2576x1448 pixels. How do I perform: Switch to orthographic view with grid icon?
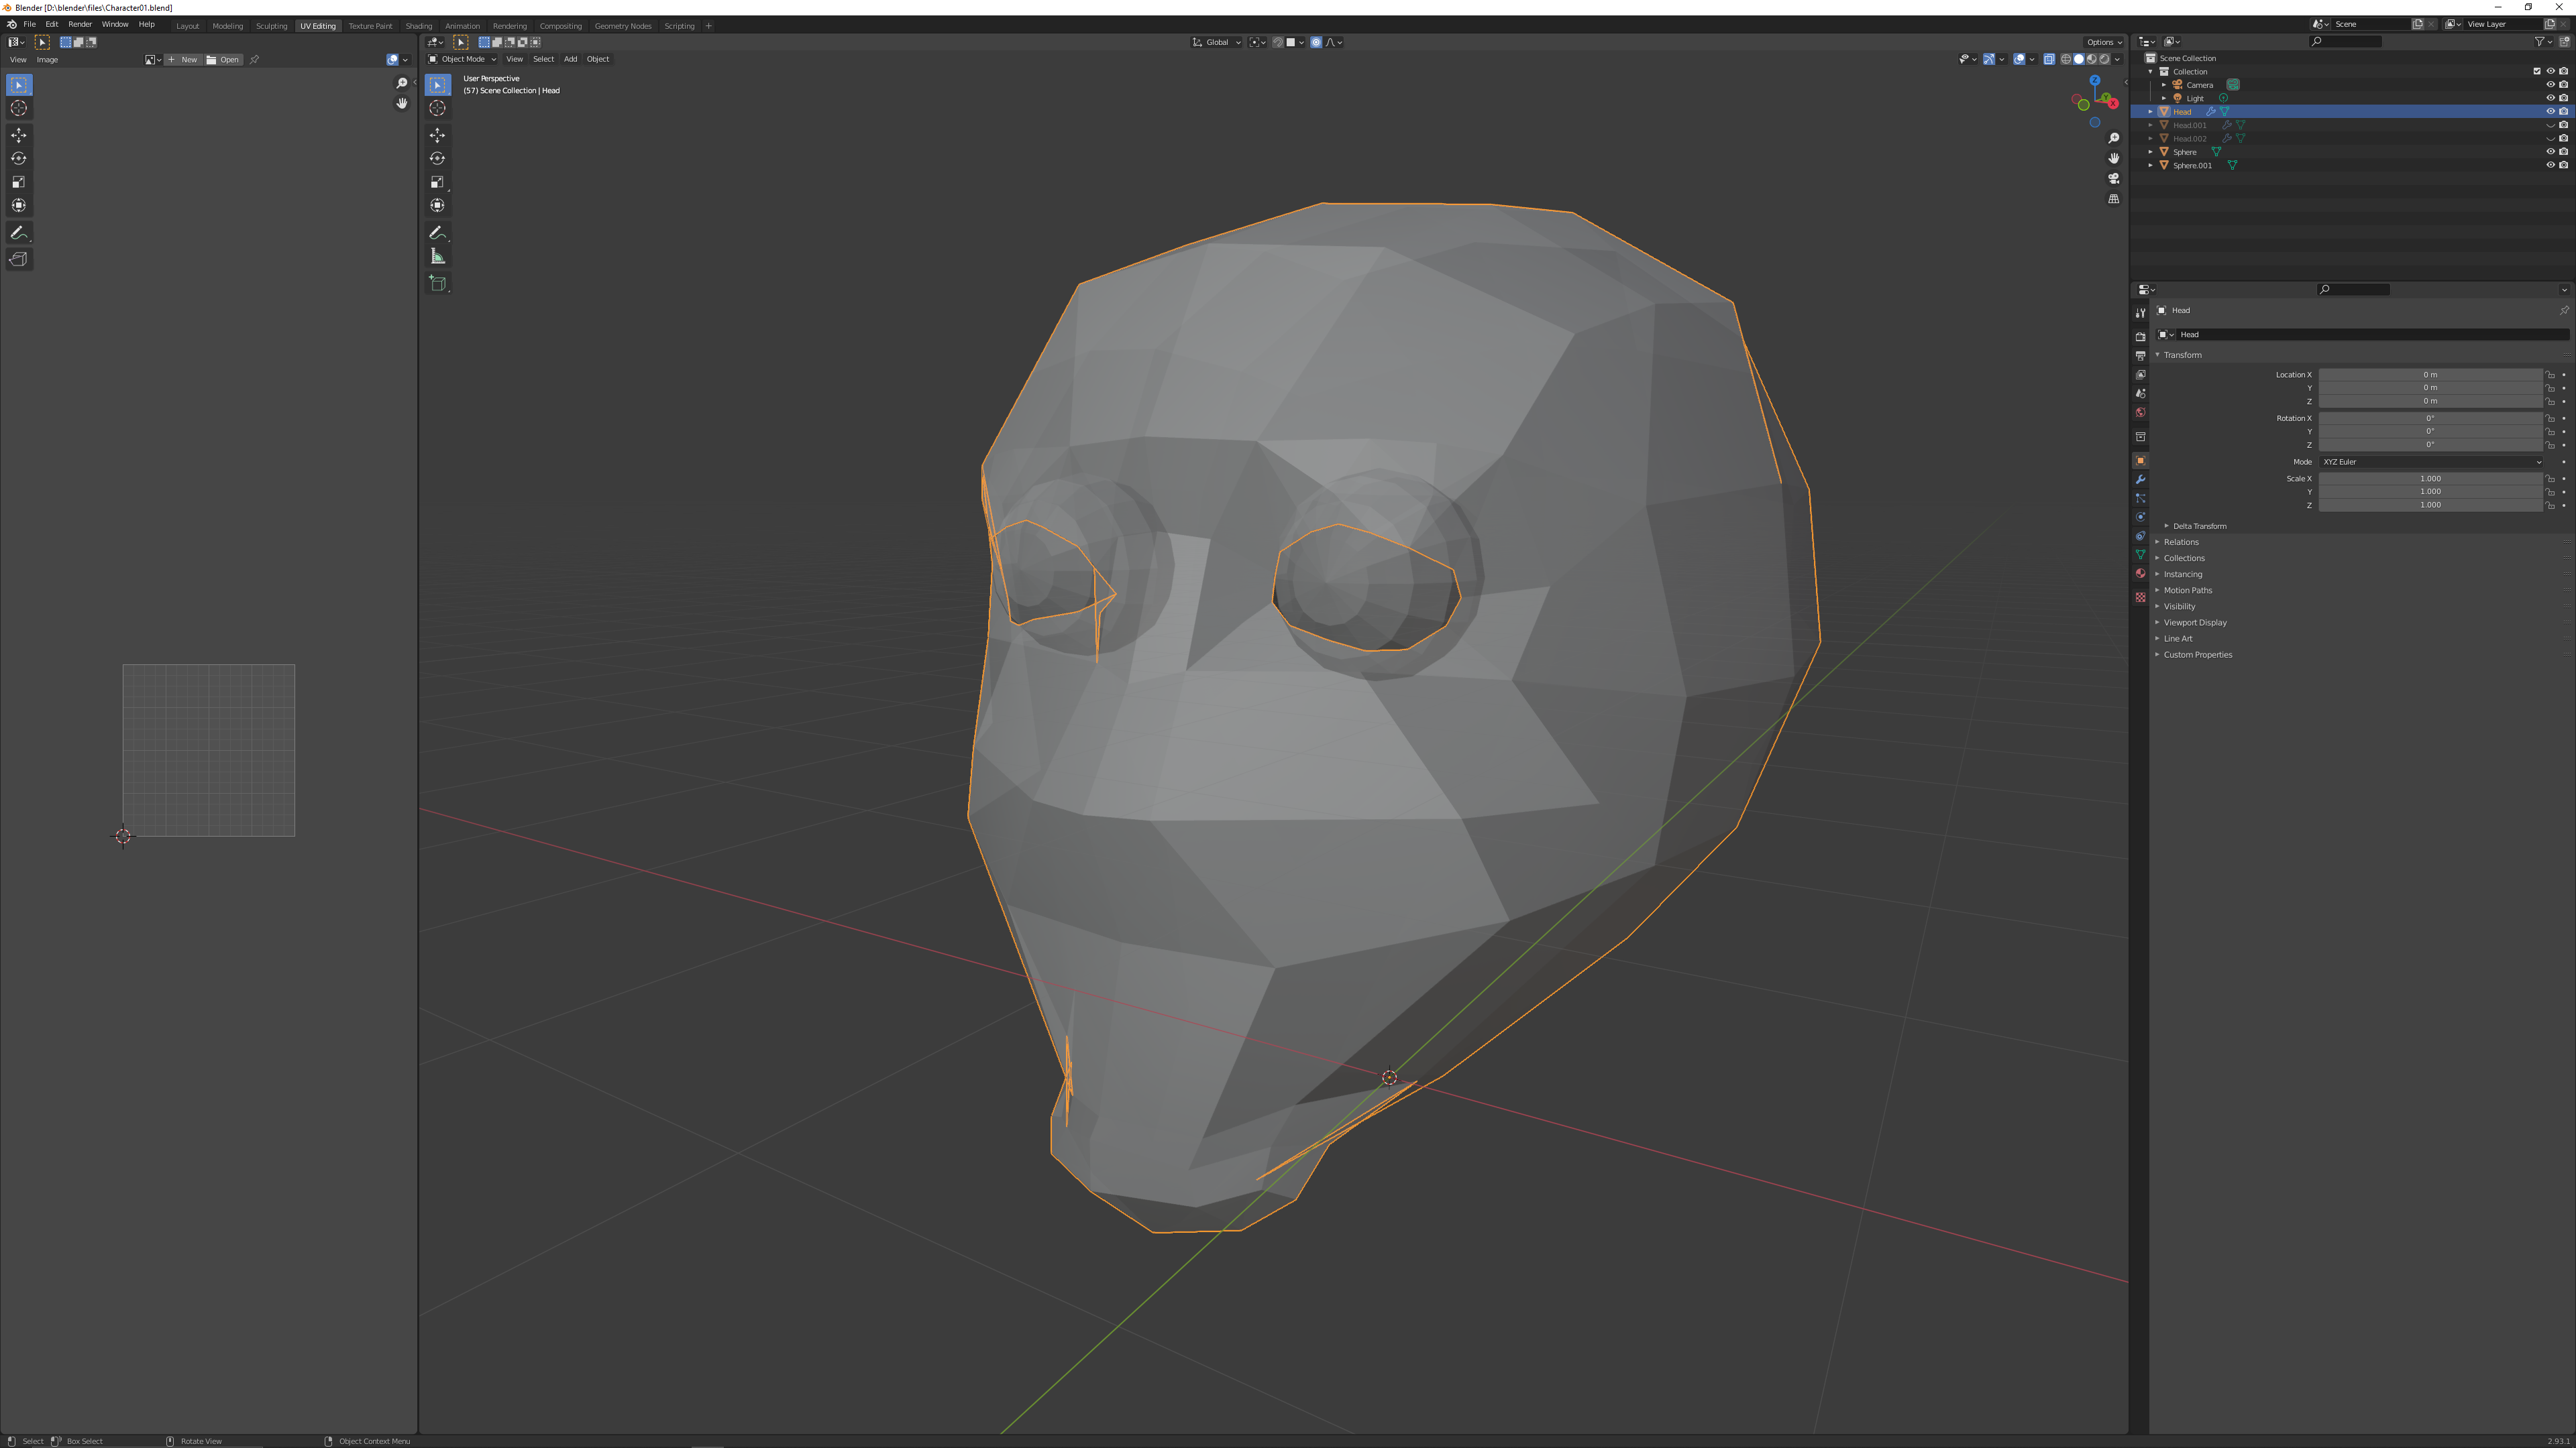(x=2113, y=199)
